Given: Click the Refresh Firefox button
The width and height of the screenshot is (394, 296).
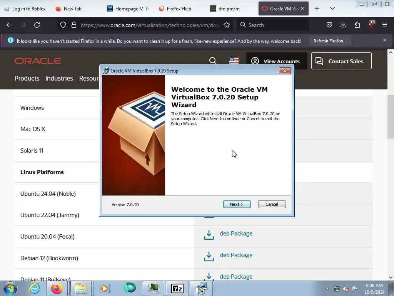Looking at the screenshot, I should click(x=330, y=41).
